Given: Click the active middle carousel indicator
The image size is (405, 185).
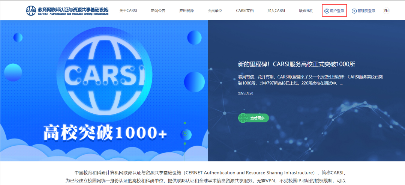Looking at the screenshot, I should (184, 133).
